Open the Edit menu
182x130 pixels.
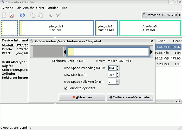18,8
